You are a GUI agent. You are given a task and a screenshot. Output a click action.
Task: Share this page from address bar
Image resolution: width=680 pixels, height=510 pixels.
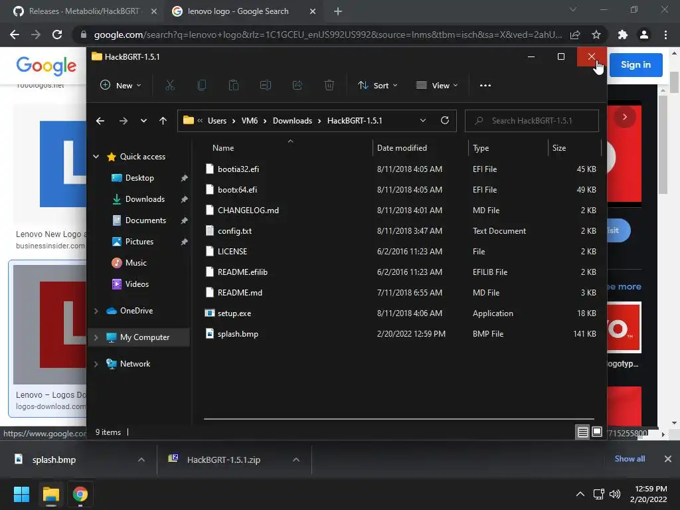coord(575,35)
